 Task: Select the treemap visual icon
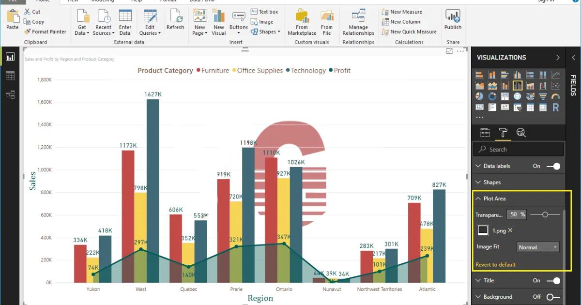(505, 96)
